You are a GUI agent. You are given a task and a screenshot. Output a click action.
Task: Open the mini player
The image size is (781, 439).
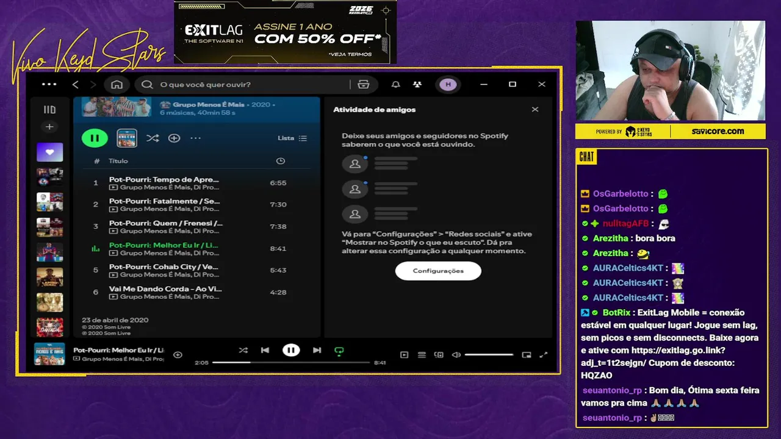527,355
